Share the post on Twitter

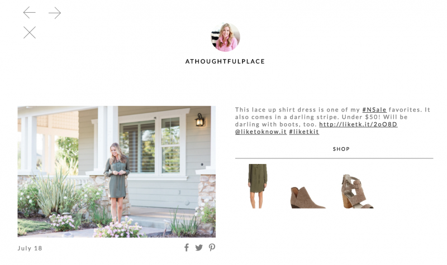(199, 248)
